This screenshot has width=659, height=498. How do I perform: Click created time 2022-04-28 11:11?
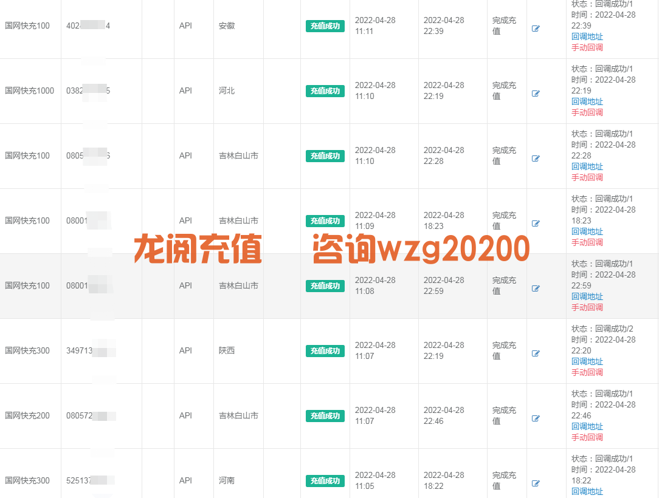coord(375,26)
